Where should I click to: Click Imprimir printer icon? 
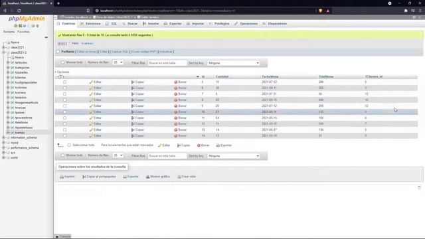pos(62,177)
